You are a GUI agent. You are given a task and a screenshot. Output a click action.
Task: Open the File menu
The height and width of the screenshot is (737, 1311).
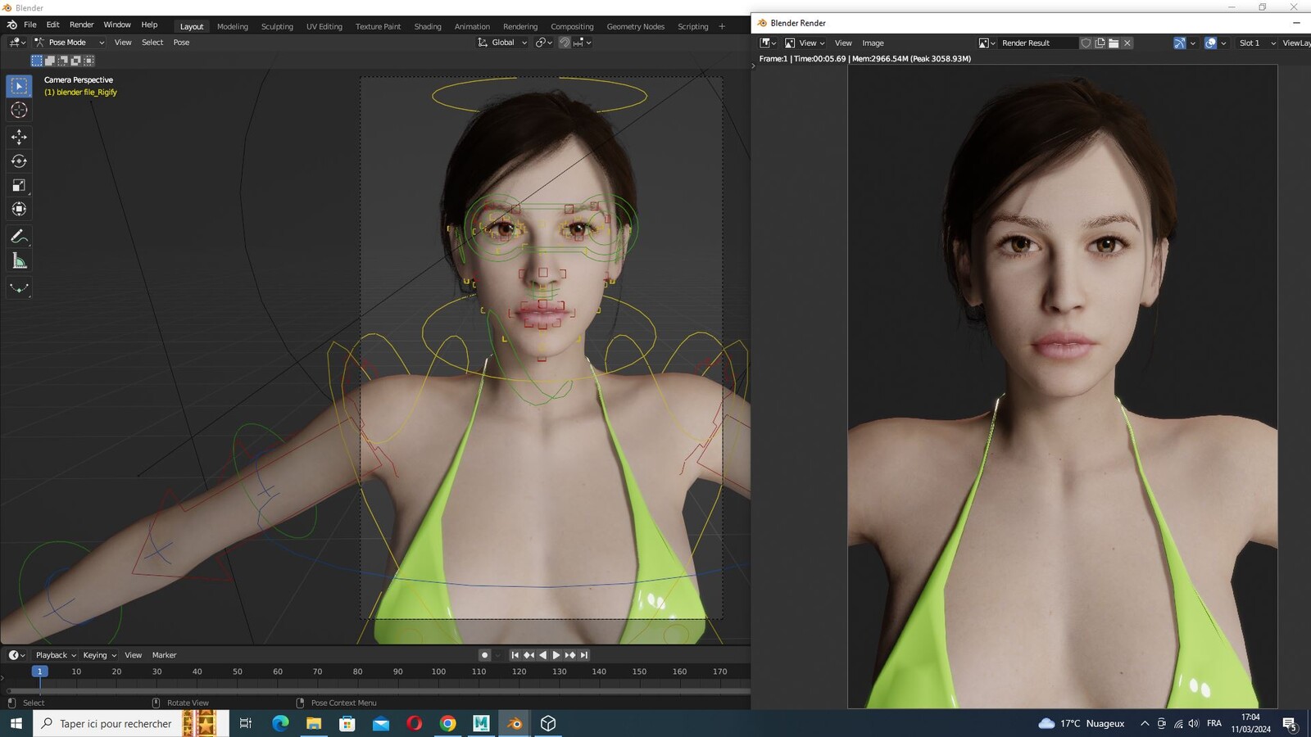[29, 25]
